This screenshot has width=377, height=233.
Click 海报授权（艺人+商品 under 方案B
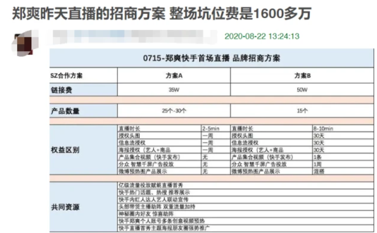point(271,150)
